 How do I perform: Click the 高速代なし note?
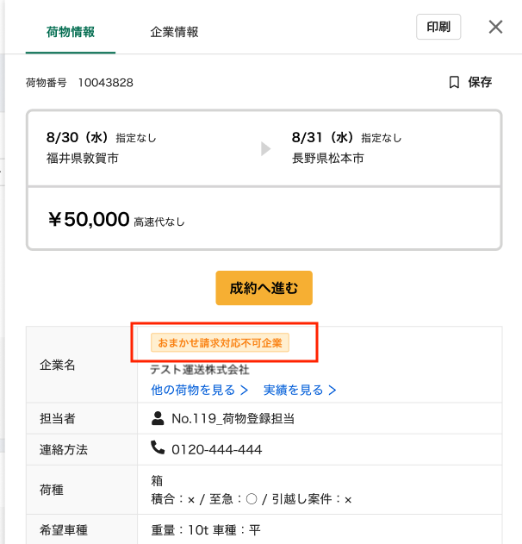tap(159, 222)
